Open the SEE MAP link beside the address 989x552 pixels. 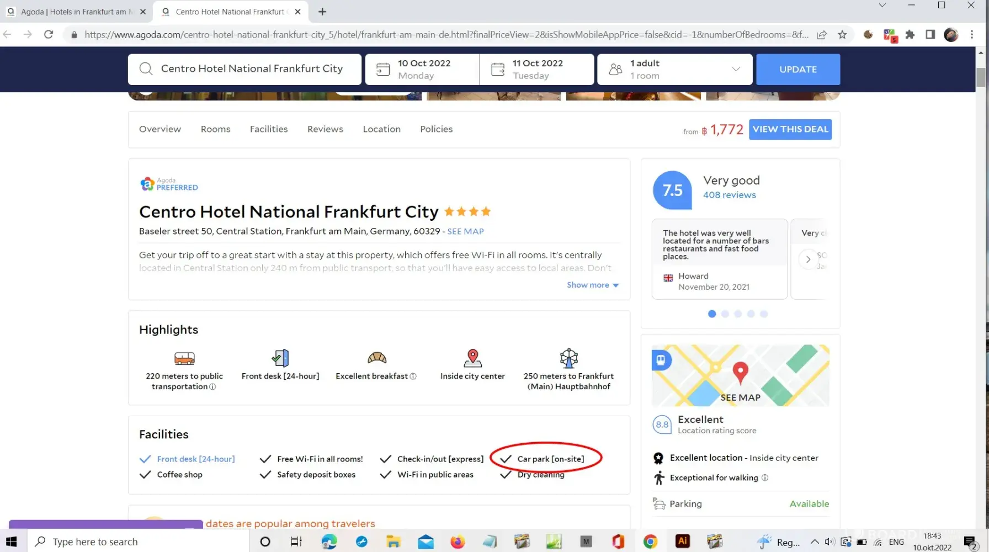click(x=465, y=231)
